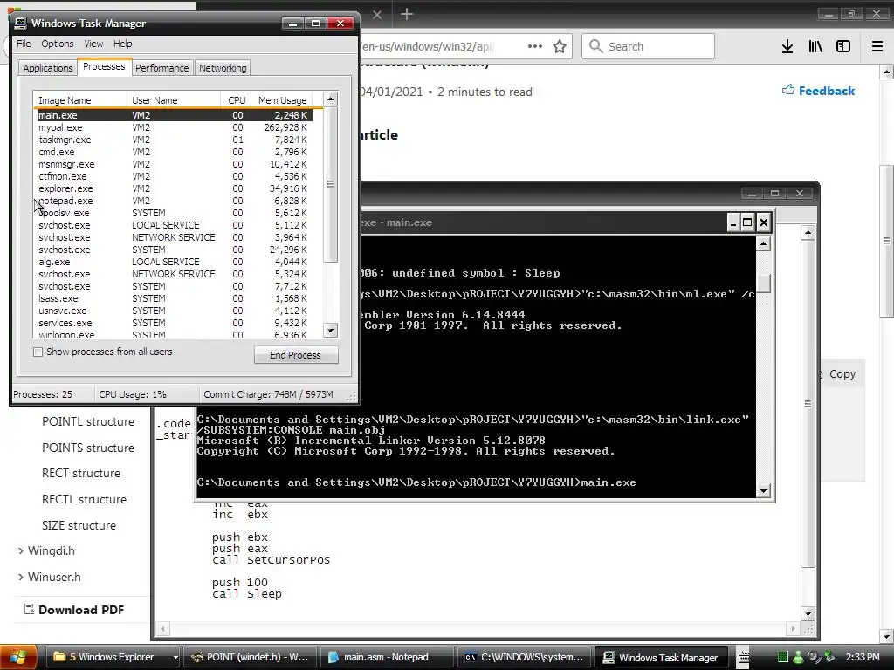
Task: Click the Windows Start button
Action: tap(18, 657)
